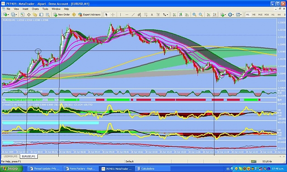Select the Vertical Line tool
This screenshot has height=172, width=287.
click(x=120, y=15)
